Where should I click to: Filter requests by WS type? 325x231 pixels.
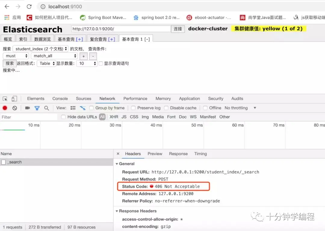point(193,117)
